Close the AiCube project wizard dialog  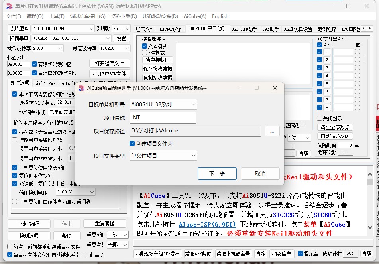coord(275,88)
